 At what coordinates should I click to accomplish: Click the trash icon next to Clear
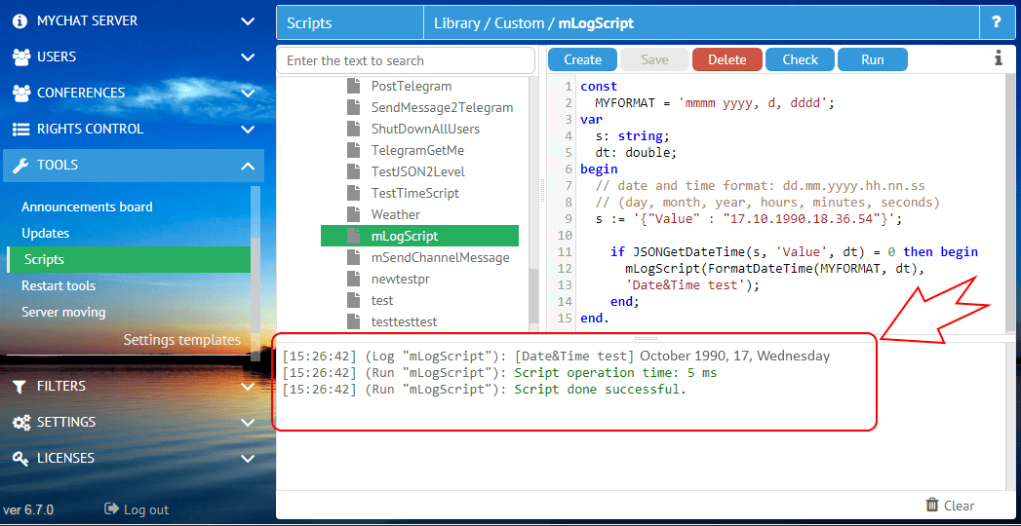[x=932, y=505]
